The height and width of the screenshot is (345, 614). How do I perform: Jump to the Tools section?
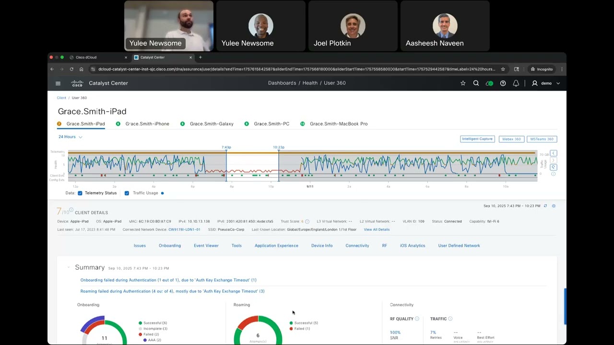[x=236, y=246]
